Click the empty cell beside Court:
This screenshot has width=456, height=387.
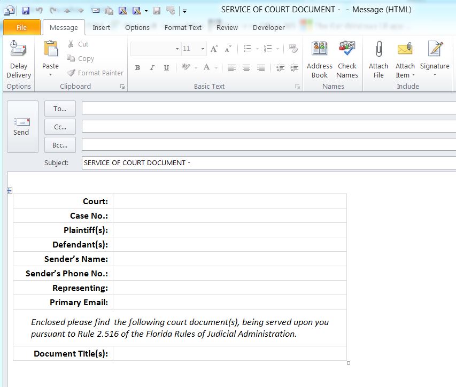pos(230,201)
